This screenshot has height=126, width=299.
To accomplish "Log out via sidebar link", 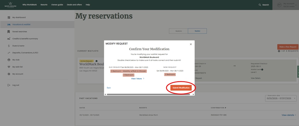I will tap(16, 85).
